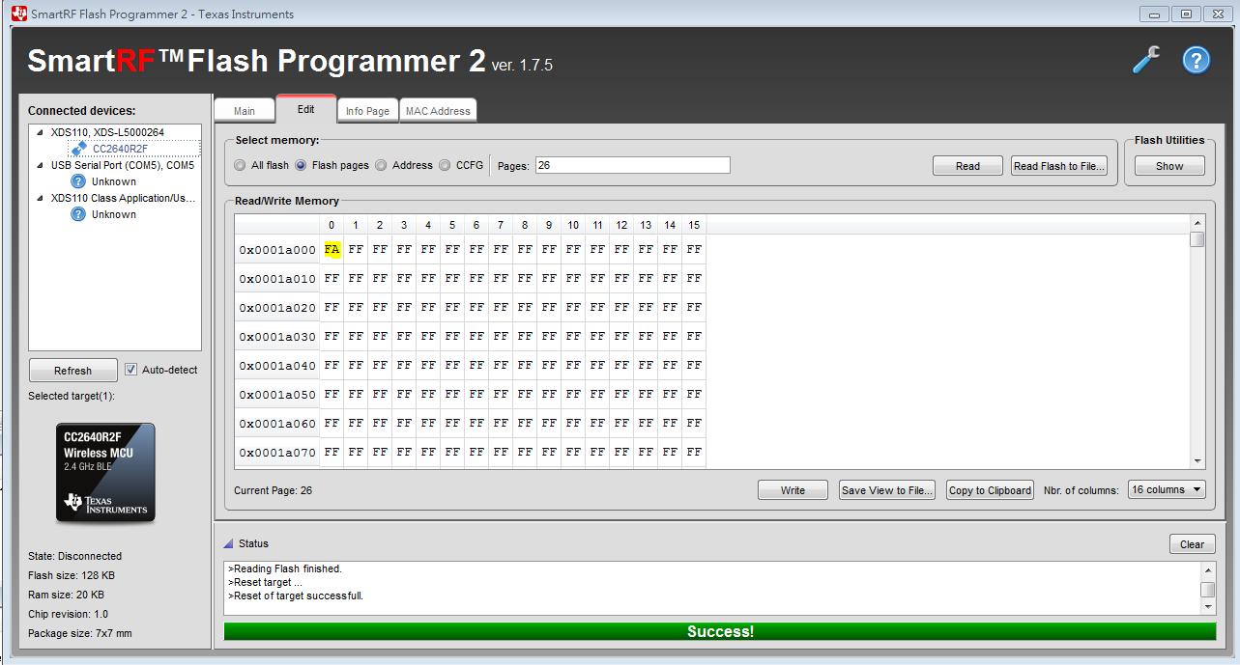The height and width of the screenshot is (665, 1240).
Task: Toggle the Auto-detect checkbox
Action: [x=130, y=370]
